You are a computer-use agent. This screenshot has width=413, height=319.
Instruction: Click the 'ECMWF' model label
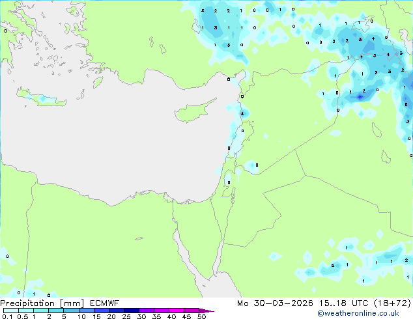[105, 303]
